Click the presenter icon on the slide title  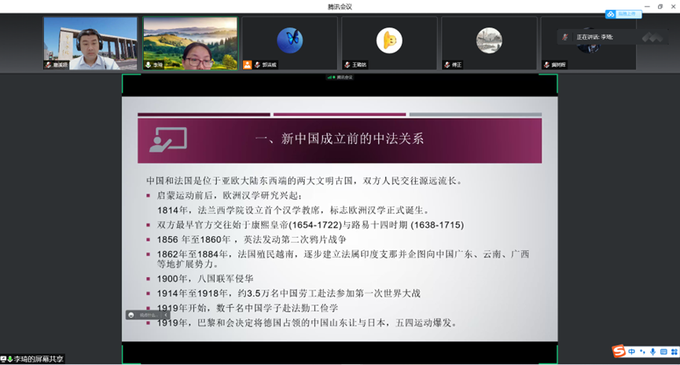167,139
